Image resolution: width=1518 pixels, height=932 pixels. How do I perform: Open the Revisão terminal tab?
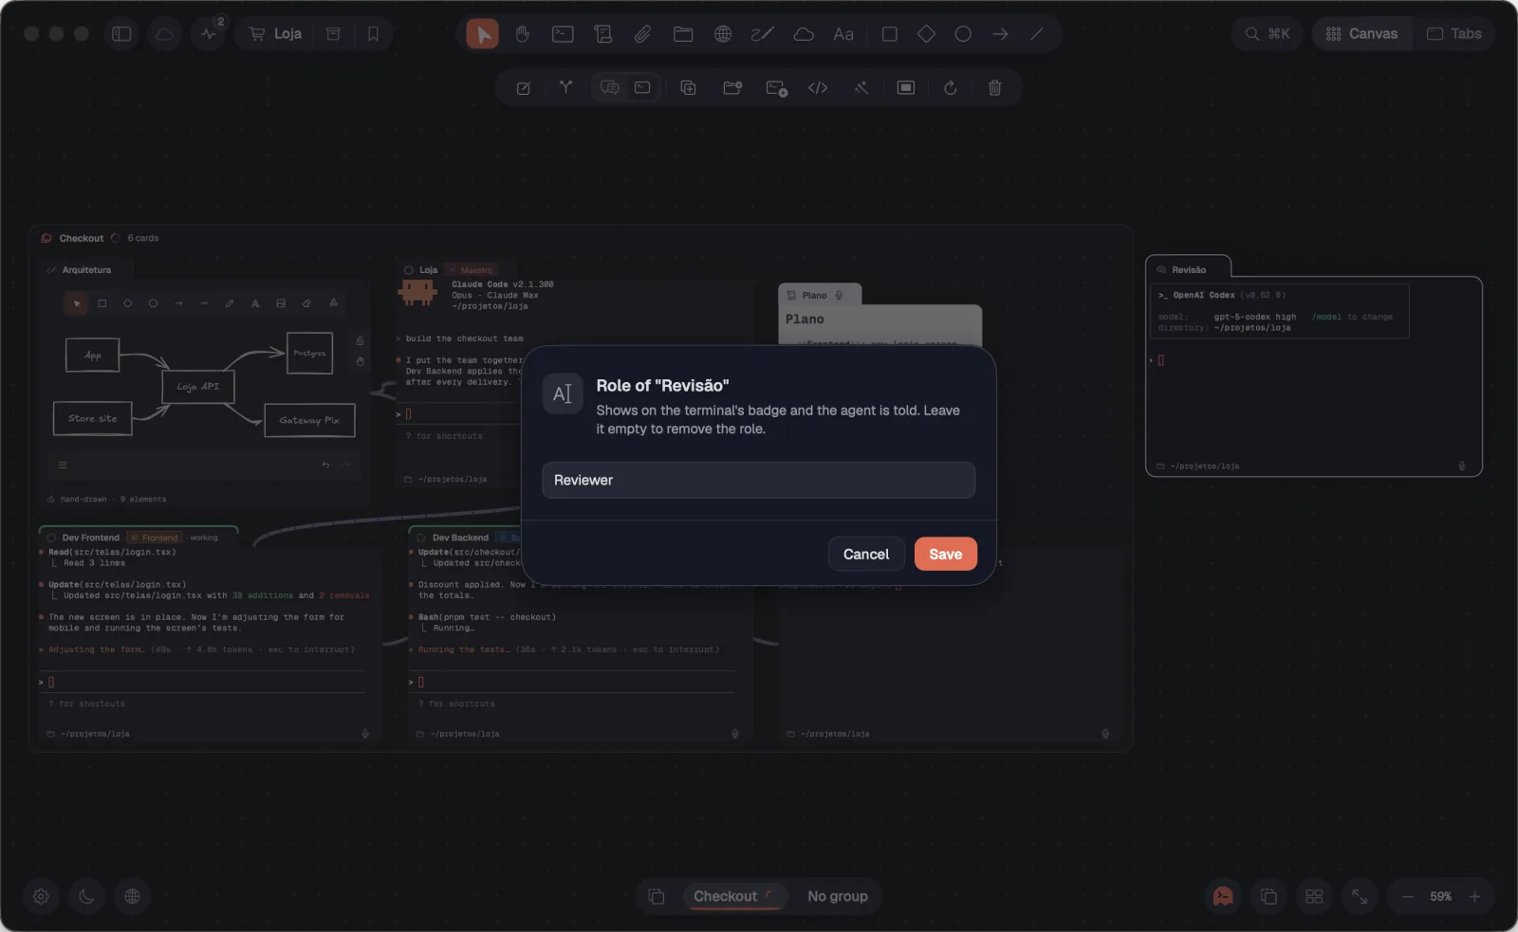(1188, 269)
